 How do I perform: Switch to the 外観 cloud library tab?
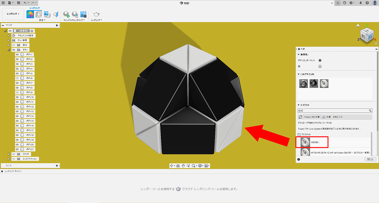coord(327,117)
